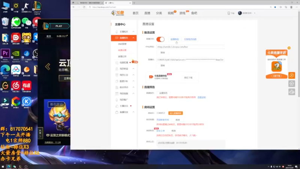The image size is (300, 169).
Task: Open the WeChat desktop icon
Action: point(26,23)
